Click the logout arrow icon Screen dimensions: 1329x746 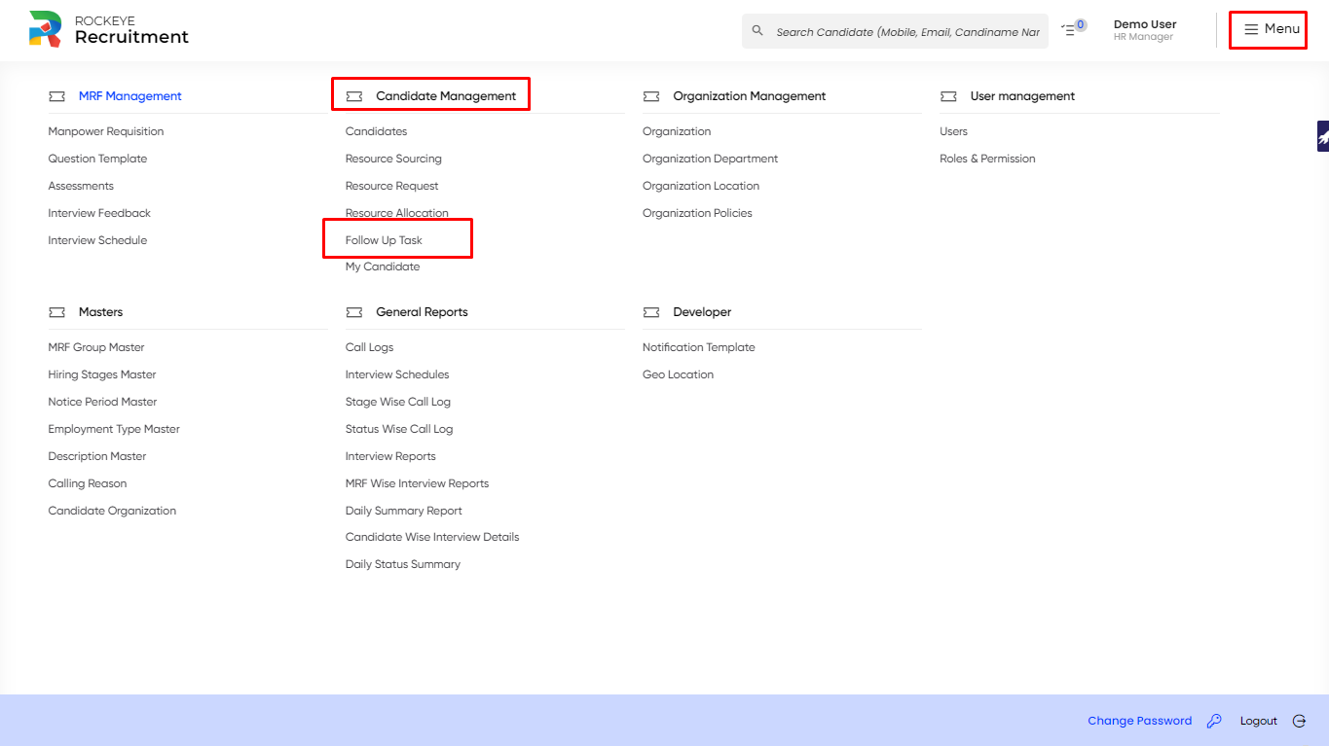pos(1299,721)
